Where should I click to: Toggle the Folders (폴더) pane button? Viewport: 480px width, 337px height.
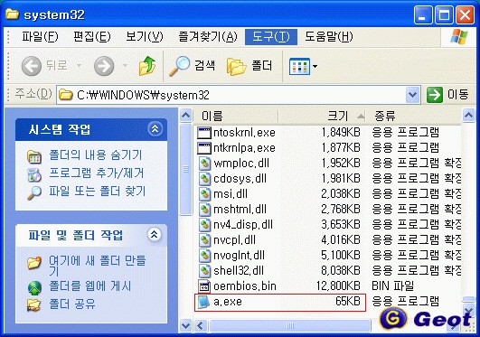click(236, 66)
